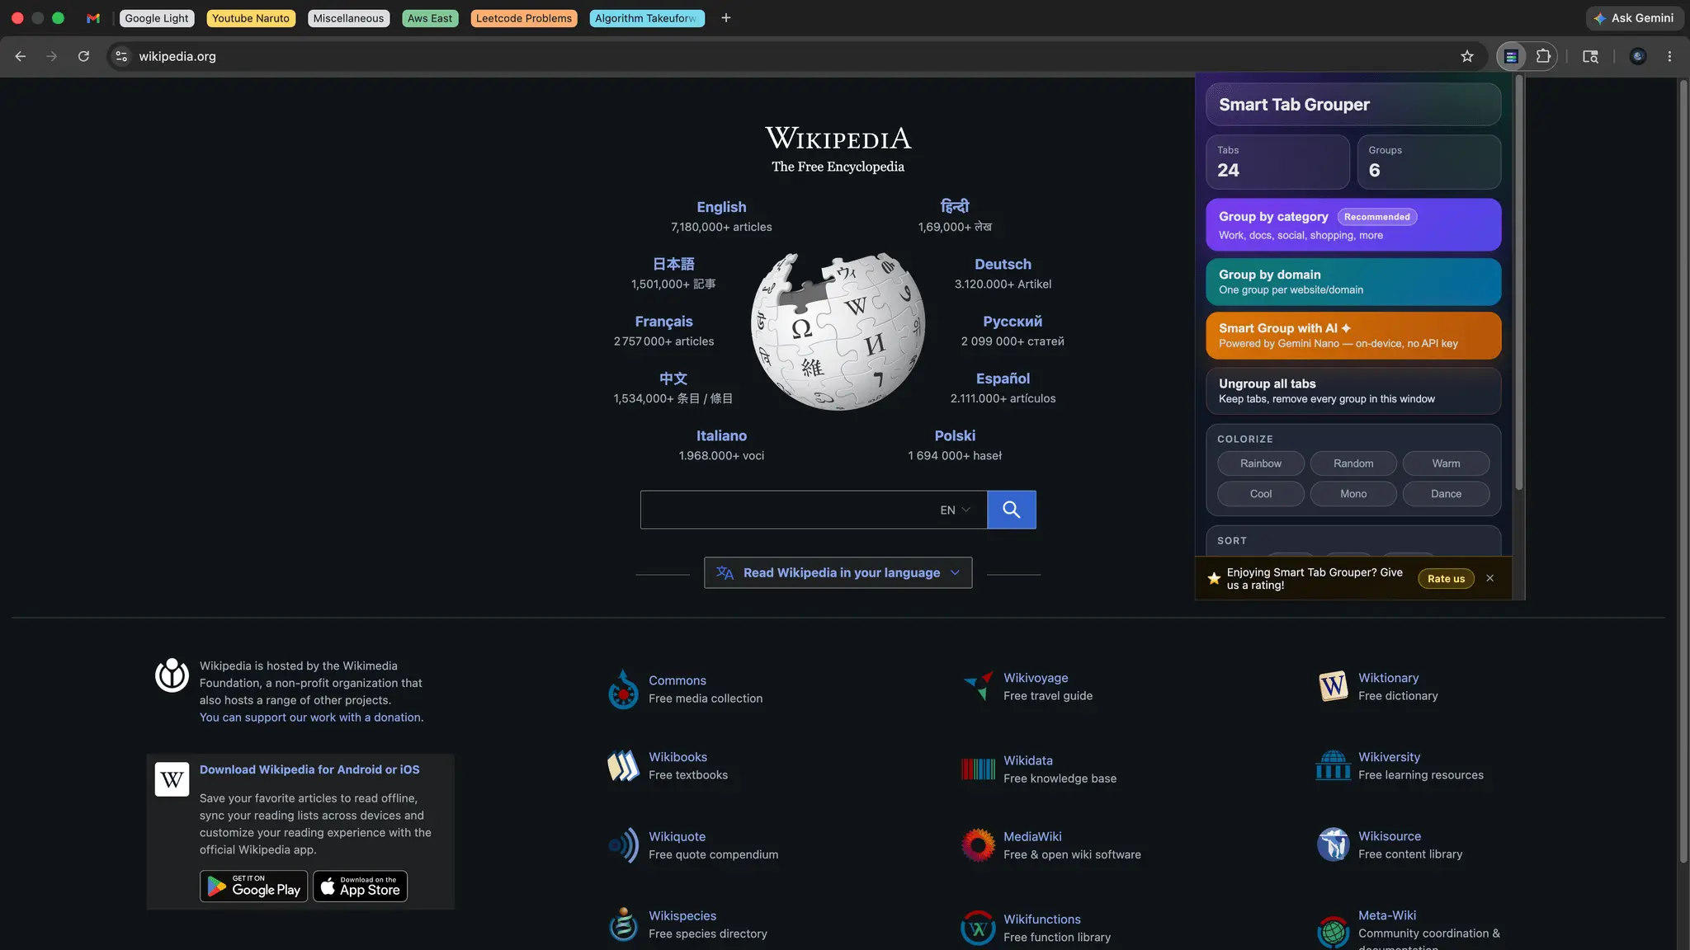Open Polski Wikipedia link
Screen dimensions: 1690x950
(955, 435)
